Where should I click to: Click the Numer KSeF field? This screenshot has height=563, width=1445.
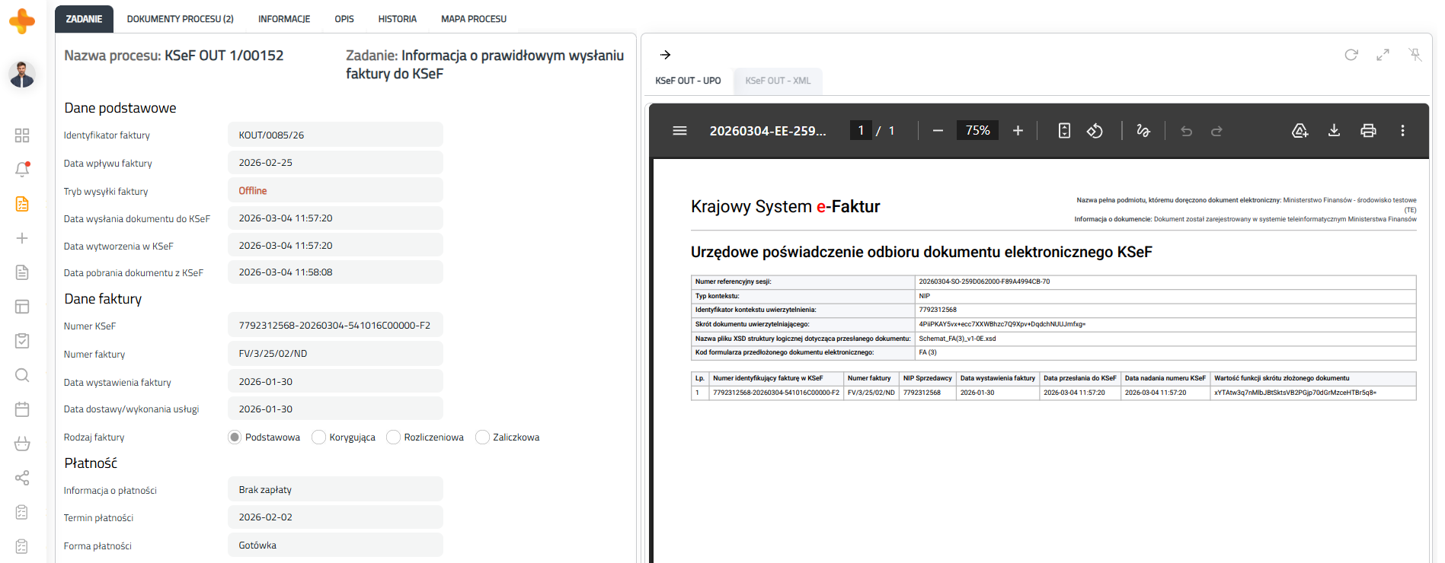pos(335,326)
